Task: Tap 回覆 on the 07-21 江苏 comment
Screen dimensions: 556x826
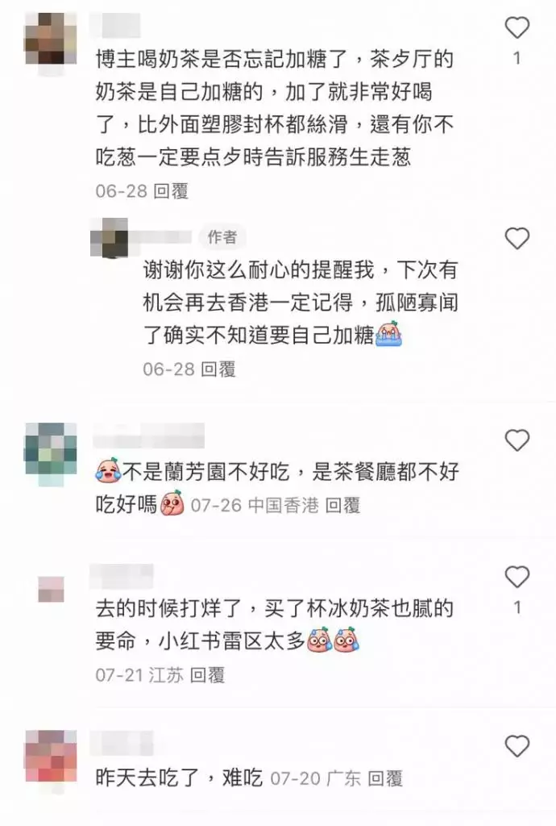Action: (207, 674)
